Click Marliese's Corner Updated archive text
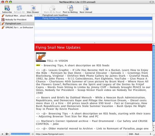This screenshot has height=136, width=155. pos(65,121)
